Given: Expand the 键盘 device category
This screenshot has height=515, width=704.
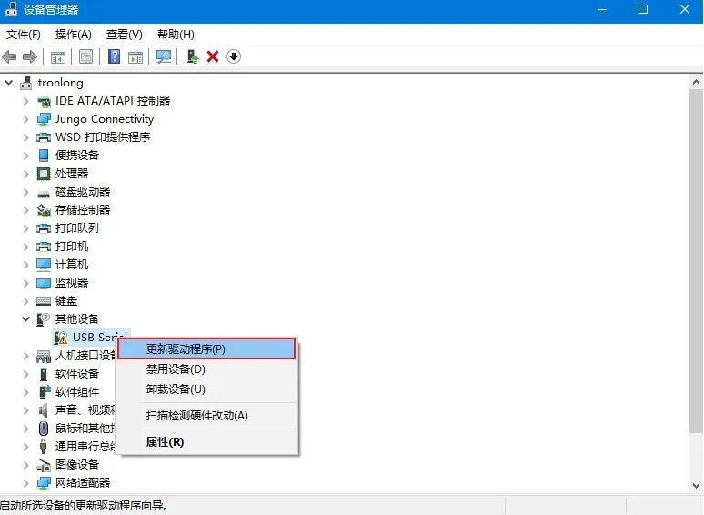Looking at the screenshot, I should (x=26, y=301).
